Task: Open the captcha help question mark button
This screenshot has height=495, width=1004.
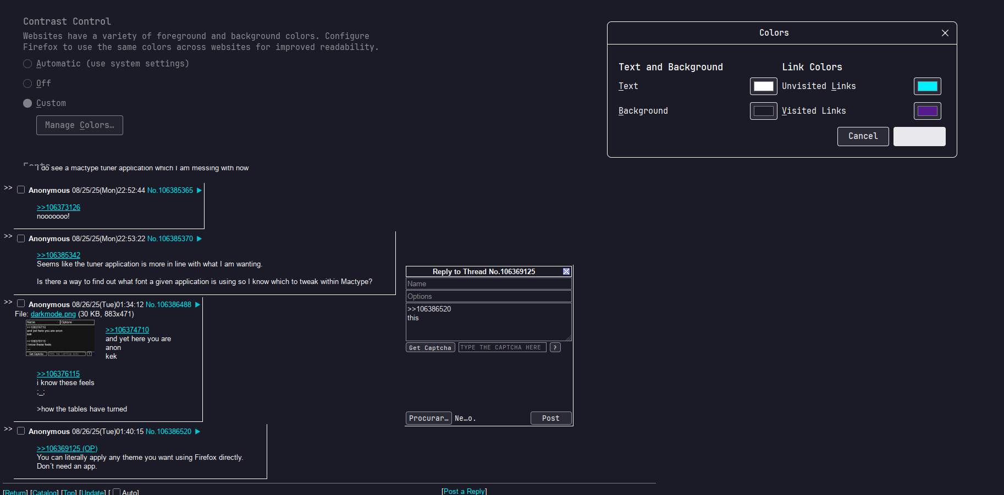Action: click(555, 347)
